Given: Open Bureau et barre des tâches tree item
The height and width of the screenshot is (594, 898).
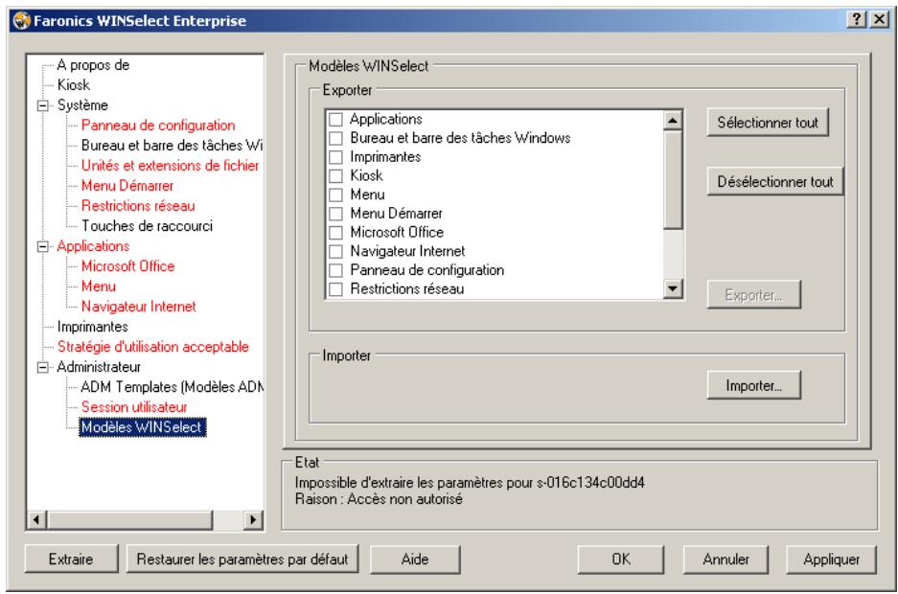Looking at the screenshot, I should (172, 146).
